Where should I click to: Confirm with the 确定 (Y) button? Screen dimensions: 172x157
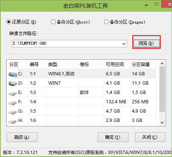point(113,137)
